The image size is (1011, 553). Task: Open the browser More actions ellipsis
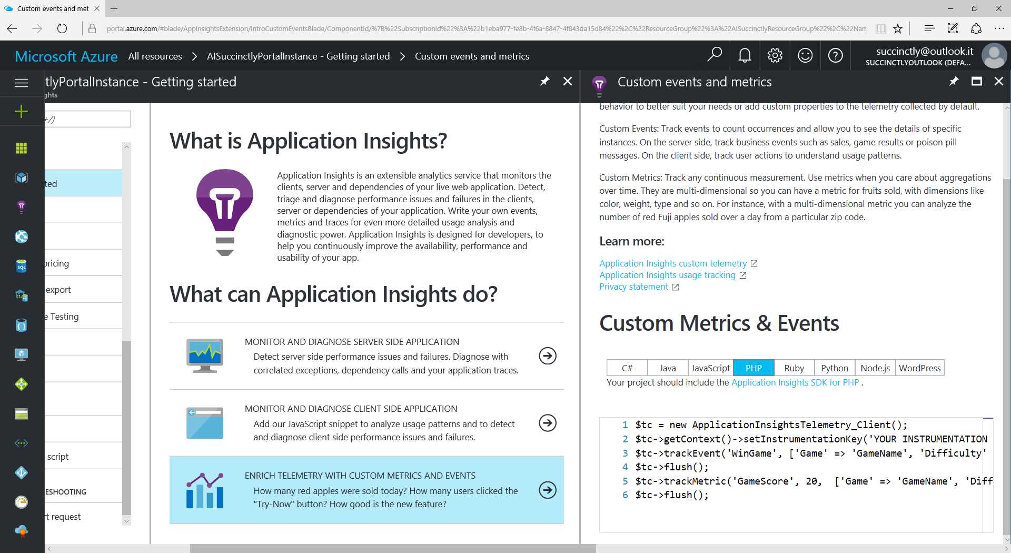tap(999, 28)
